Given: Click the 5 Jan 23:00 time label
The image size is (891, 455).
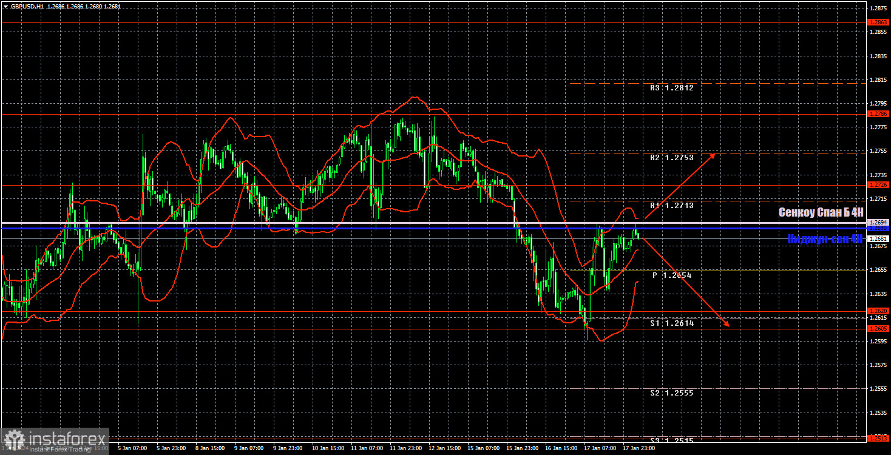Looking at the screenshot, I should pos(171,448).
